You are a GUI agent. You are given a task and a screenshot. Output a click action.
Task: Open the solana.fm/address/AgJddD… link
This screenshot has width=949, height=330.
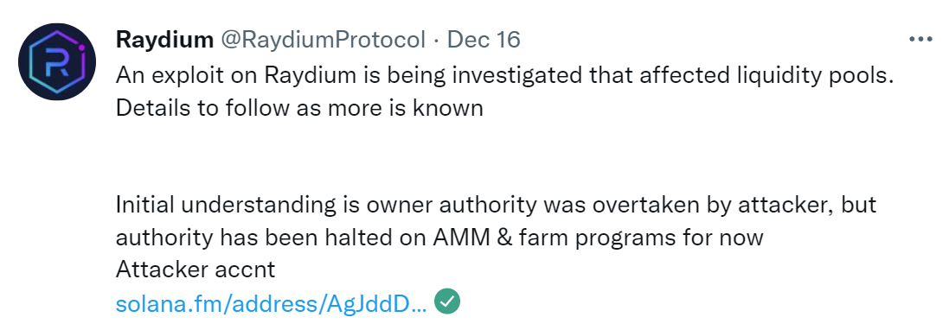(x=271, y=303)
